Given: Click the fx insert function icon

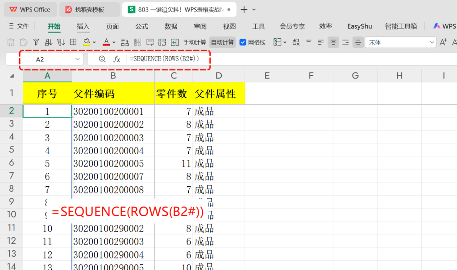Looking at the screenshot, I should [x=116, y=59].
